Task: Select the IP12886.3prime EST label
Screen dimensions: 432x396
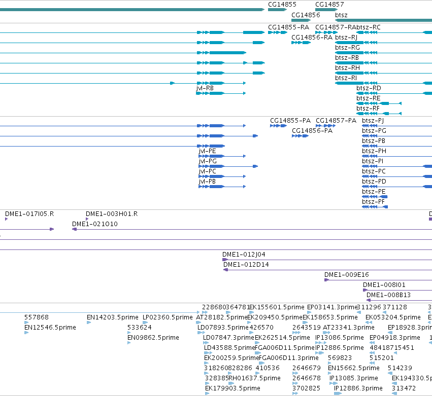Action: (358, 388)
